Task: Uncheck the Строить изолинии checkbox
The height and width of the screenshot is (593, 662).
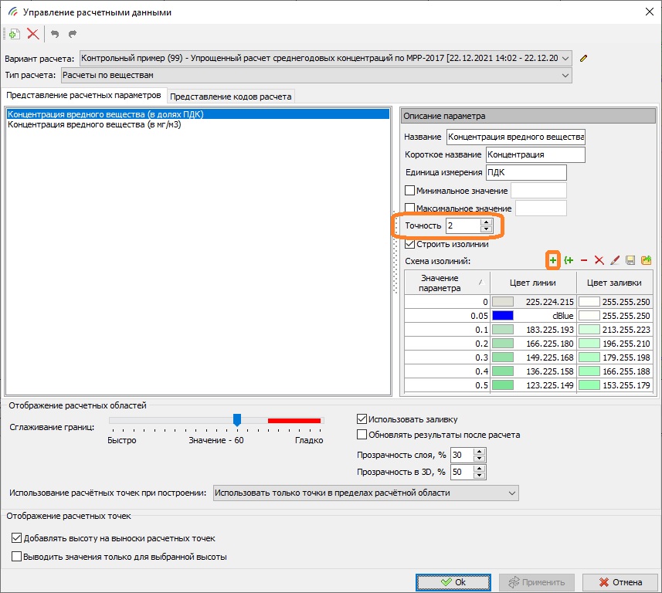Action: point(410,244)
